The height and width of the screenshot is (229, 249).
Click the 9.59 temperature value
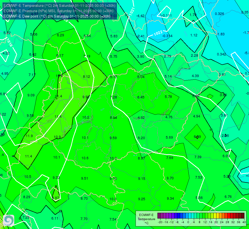(x=113, y=138)
